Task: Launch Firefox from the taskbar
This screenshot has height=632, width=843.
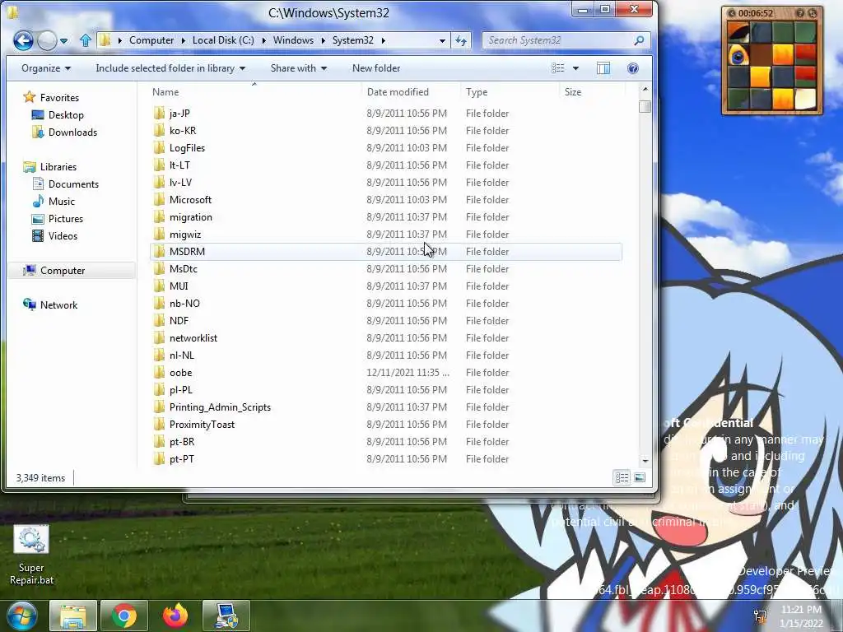Action: 175,616
